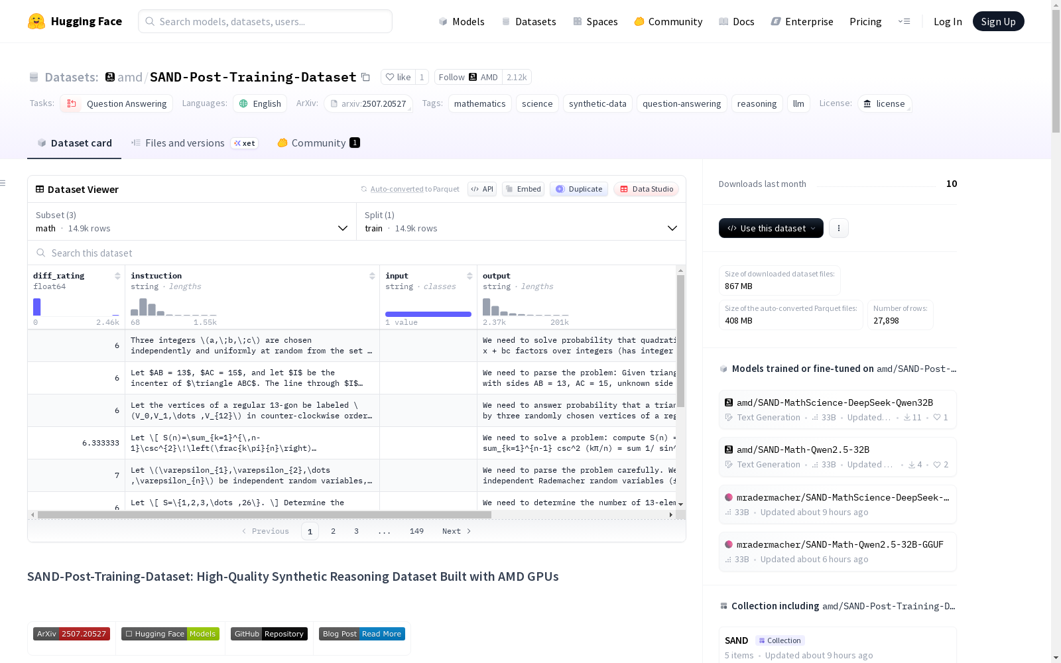This screenshot has height=663, width=1061.
Task: Open the Files and versions tab
Action: point(194,143)
